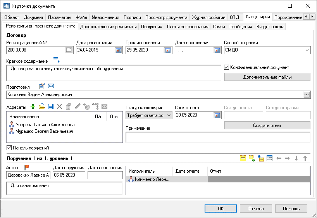Switch to the Поручения tab
The height and width of the screenshot is (218, 317).
coord(152,27)
